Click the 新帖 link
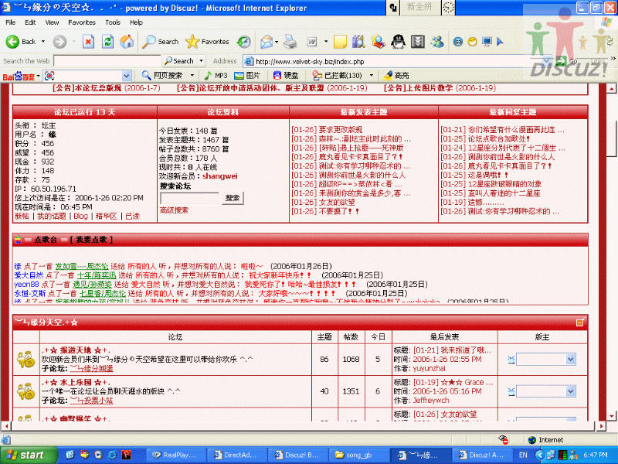Viewport: 618px width, 464px height. 22,217
